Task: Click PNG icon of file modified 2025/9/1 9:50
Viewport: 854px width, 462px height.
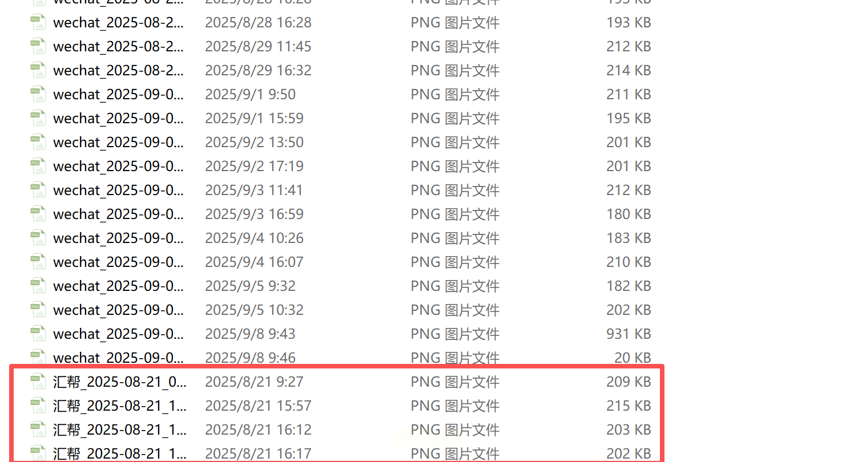Action: click(x=38, y=94)
